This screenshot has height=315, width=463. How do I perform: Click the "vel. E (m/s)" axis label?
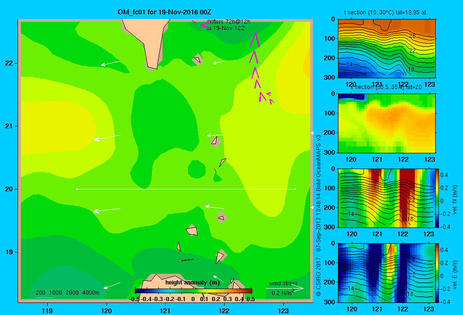click(x=455, y=275)
